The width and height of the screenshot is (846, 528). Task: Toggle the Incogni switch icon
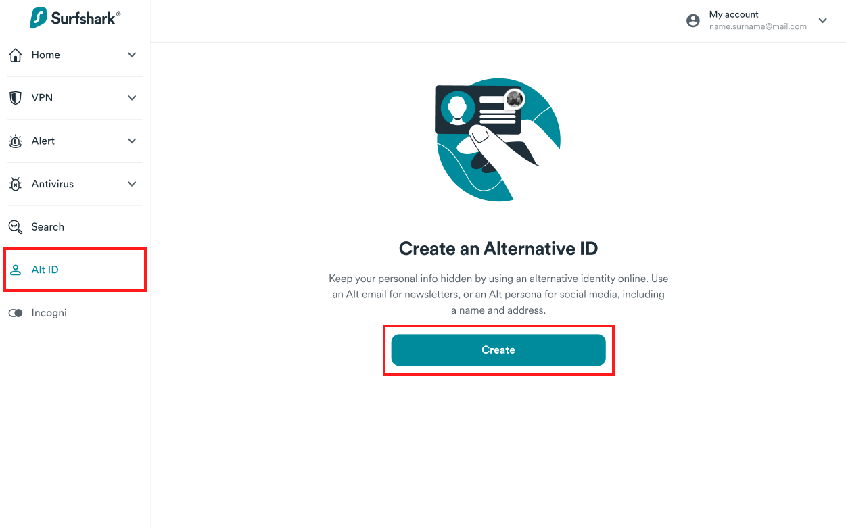pos(15,313)
